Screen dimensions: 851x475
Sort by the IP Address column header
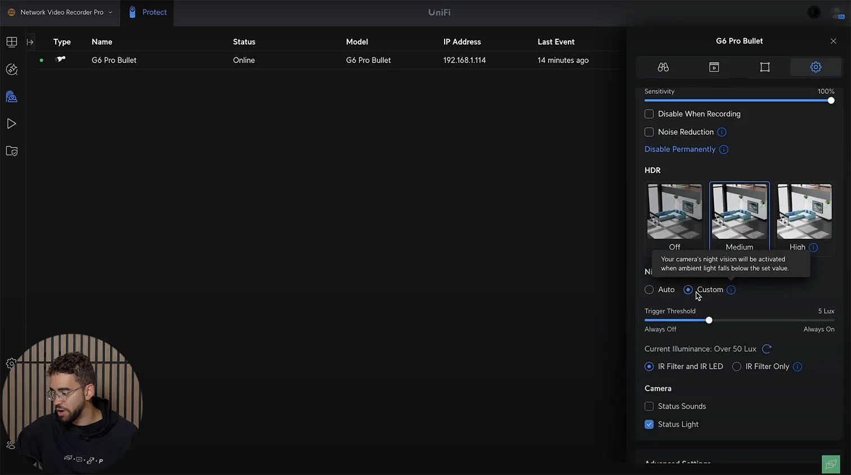click(462, 42)
